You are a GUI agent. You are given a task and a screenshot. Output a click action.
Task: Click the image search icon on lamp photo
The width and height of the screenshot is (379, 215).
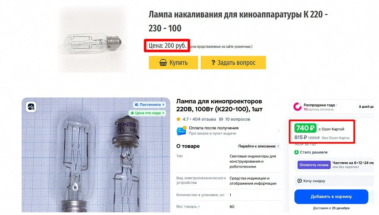click(31, 107)
